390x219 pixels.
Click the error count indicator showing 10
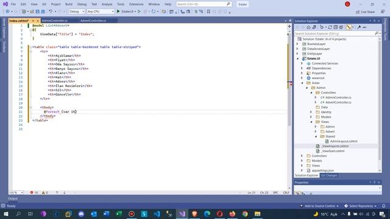pos(34,192)
